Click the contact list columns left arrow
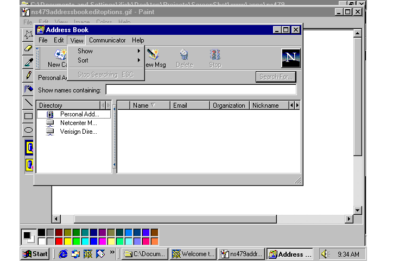This screenshot has height=261, width=418. click(292, 105)
